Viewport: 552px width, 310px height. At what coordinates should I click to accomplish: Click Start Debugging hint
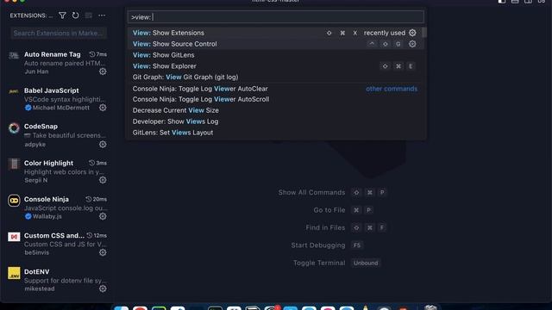point(318,245)
